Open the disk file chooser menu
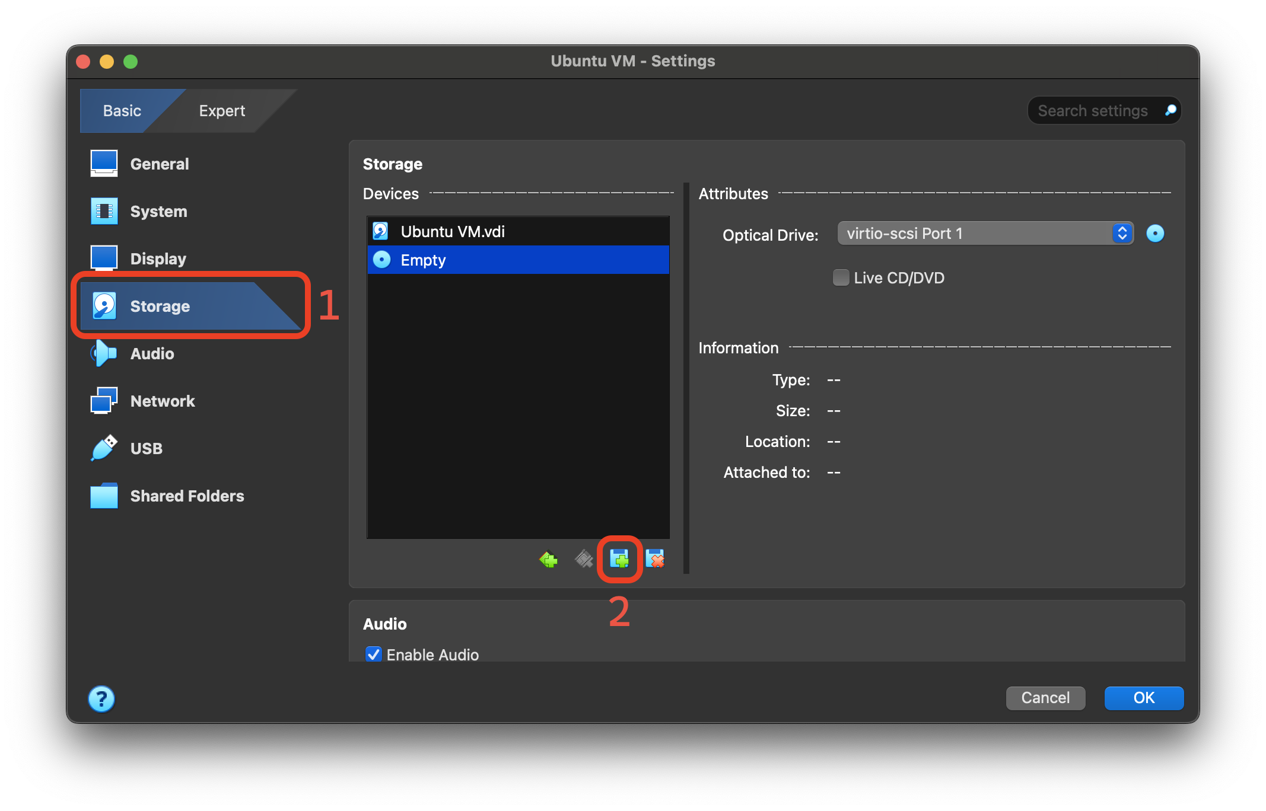Image resolution: width=1266 pixels, height=811 pixels. click(x=1155, y=233)
